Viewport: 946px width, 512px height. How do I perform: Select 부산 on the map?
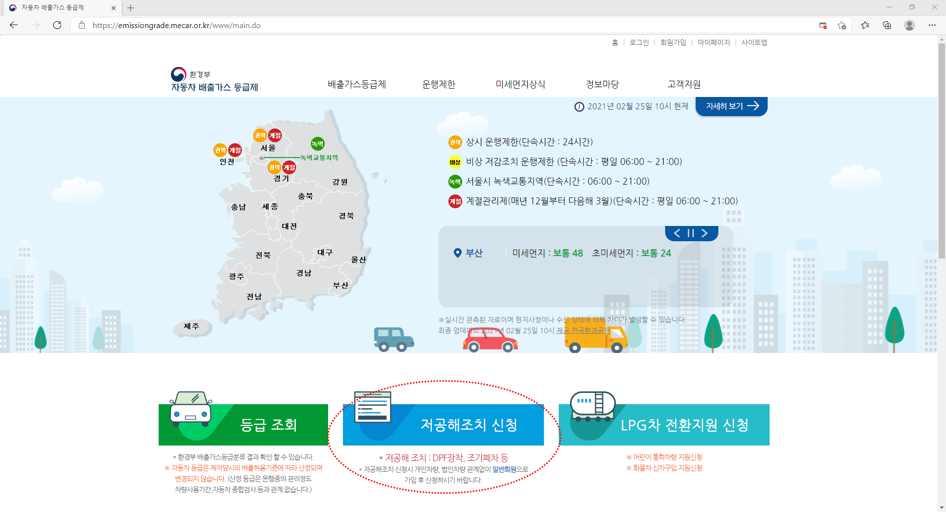coord(340,286)
